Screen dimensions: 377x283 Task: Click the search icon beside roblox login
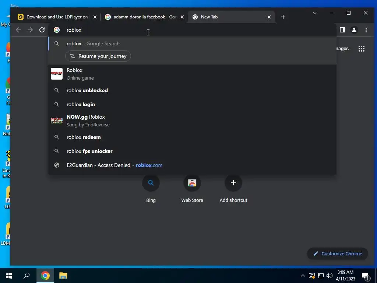[x=57, y=104]
